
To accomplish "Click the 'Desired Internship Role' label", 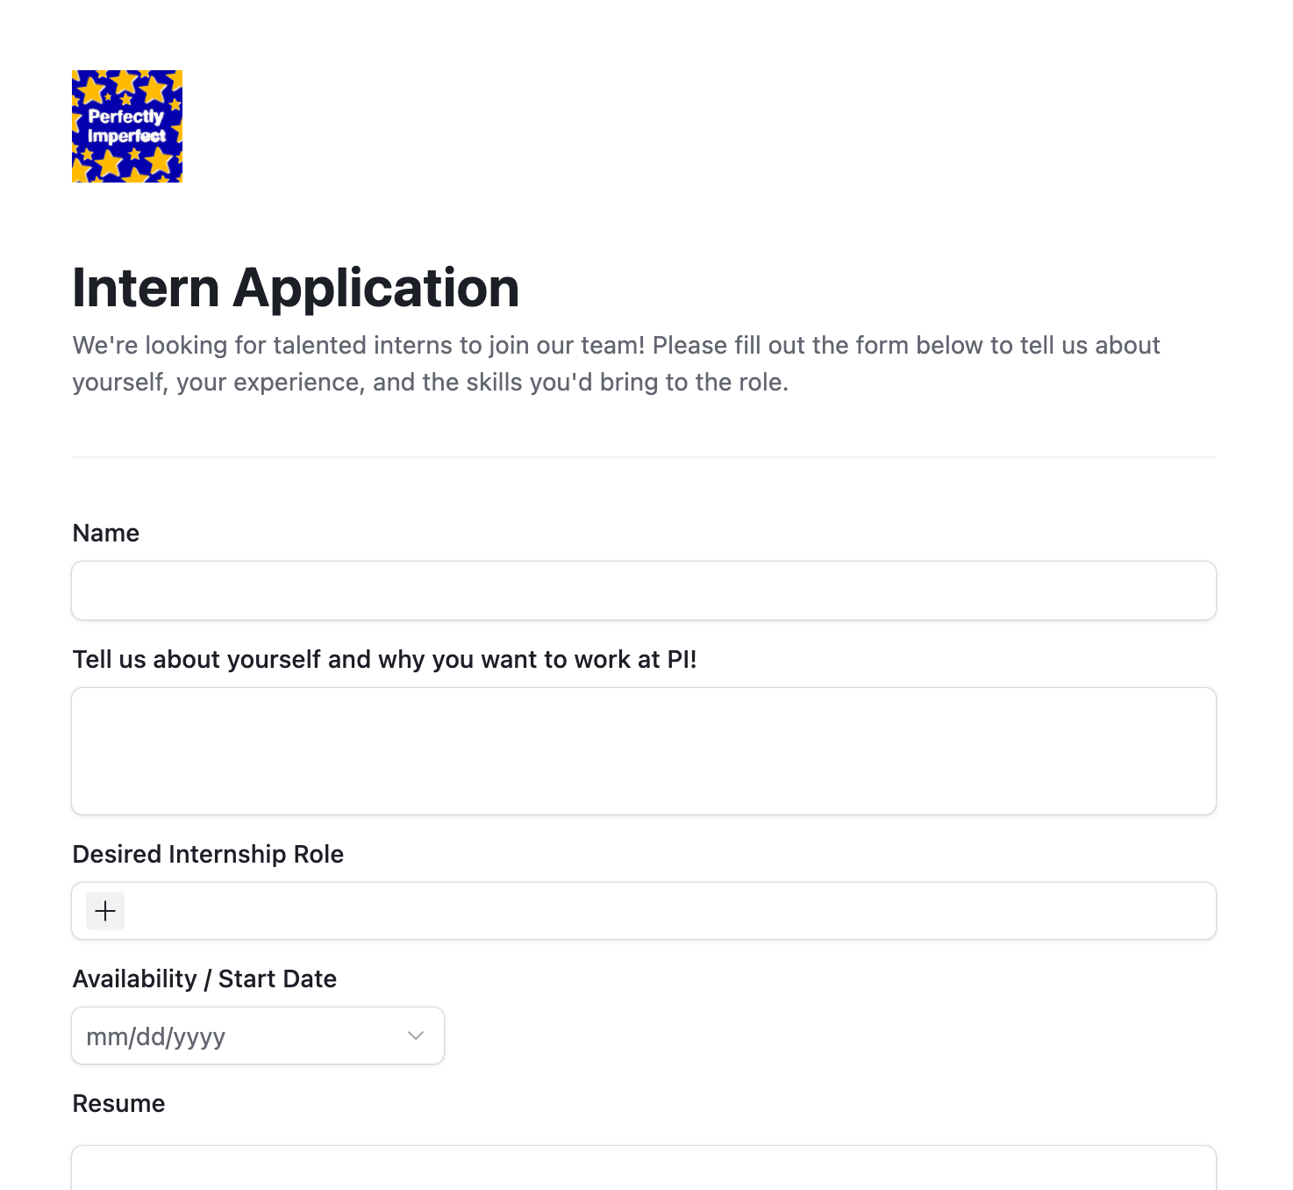I will click(x=208, y=854).
